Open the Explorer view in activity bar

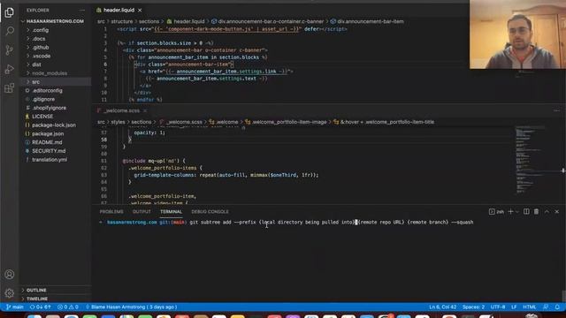(10, 12)
